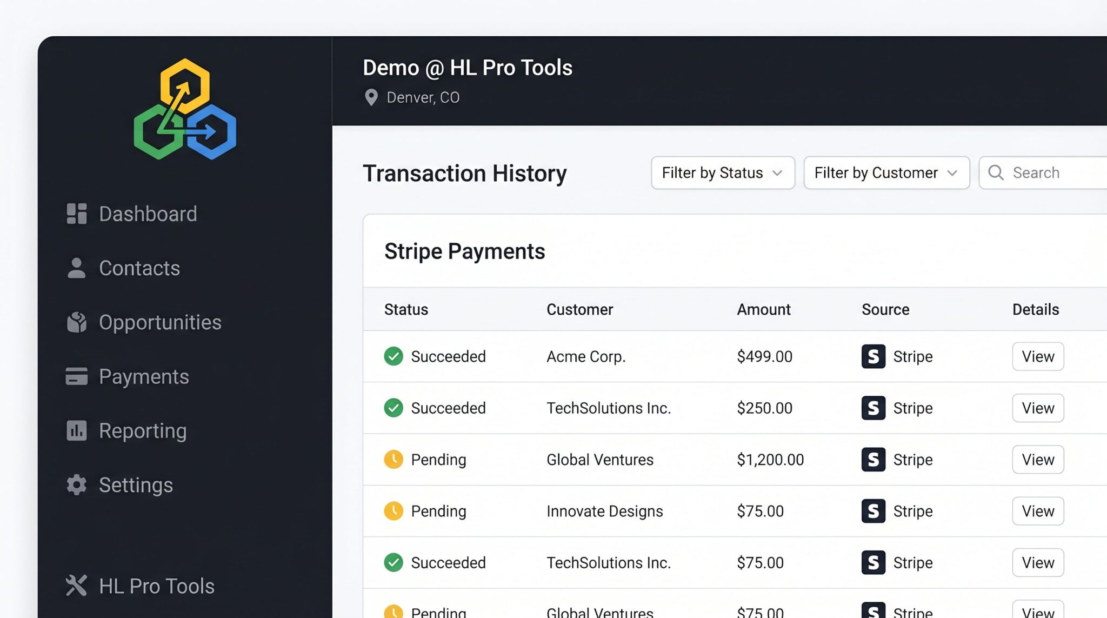Viewport: 1107px width, 618px height.
Task: View Innovate Designs transaction details
Action: pos(1038,511)
